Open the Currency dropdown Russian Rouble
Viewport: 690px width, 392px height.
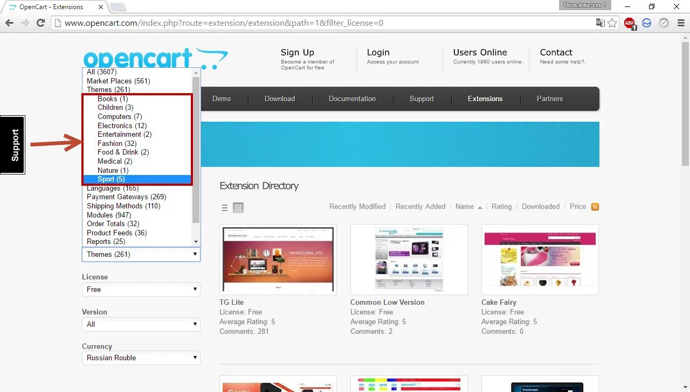click(x=141, y=358)
